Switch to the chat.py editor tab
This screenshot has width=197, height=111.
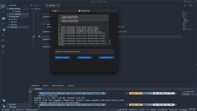point(36,6)
